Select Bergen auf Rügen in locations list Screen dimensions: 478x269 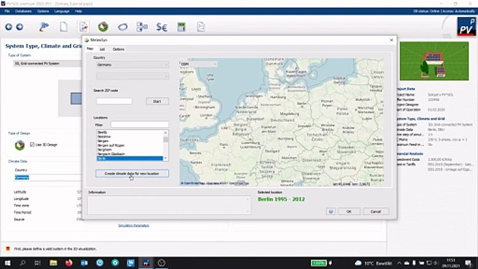(130, 145)
